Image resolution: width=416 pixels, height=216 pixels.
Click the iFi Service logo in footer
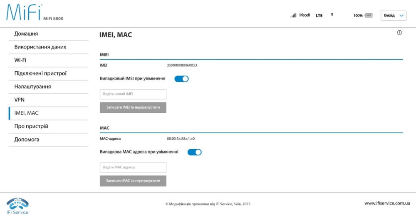click(x=17, y=206)
